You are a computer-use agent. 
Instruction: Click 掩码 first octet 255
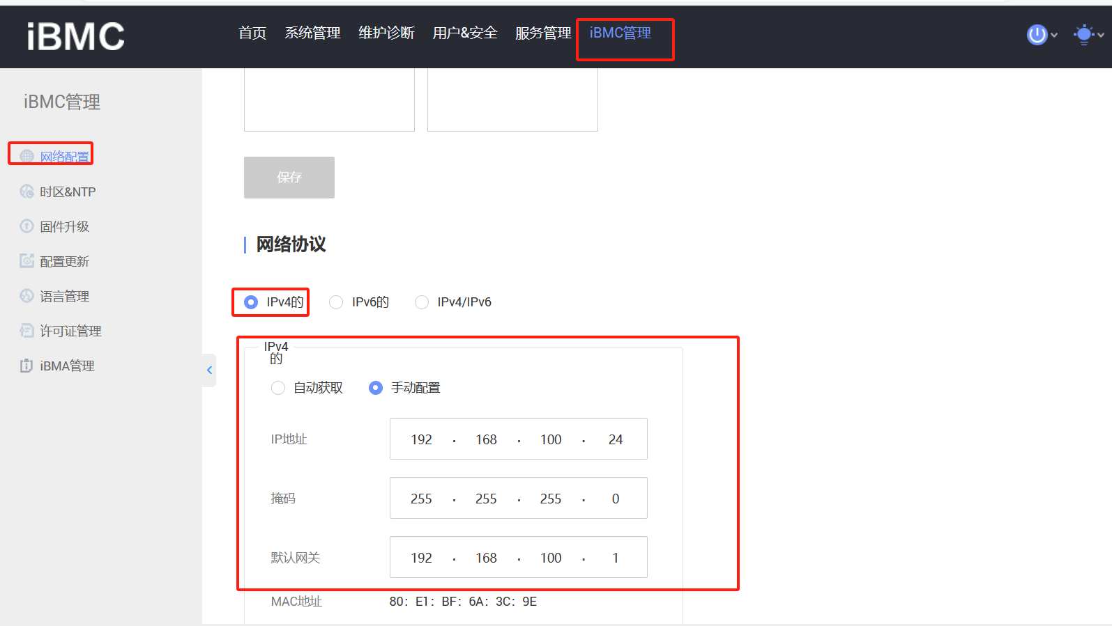click(x=421, y=499)
